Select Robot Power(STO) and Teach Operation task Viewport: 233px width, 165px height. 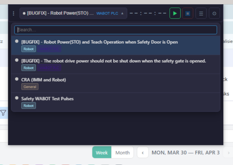pos(99,42)
